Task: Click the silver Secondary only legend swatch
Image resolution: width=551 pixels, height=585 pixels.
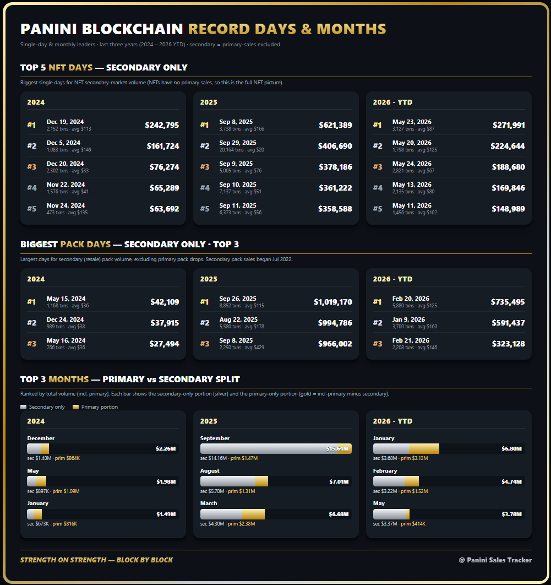Action: (x=24, y=407)
